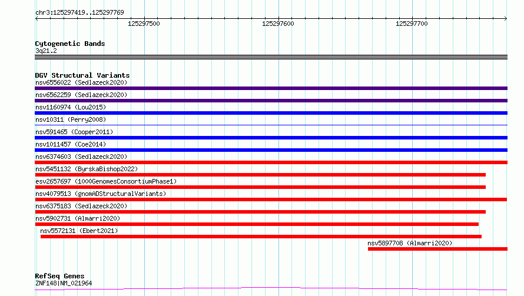Screen dimensions: 524x296
Task: Select the magenta ZNF148 gene line
Action: [x=271, y=288]
